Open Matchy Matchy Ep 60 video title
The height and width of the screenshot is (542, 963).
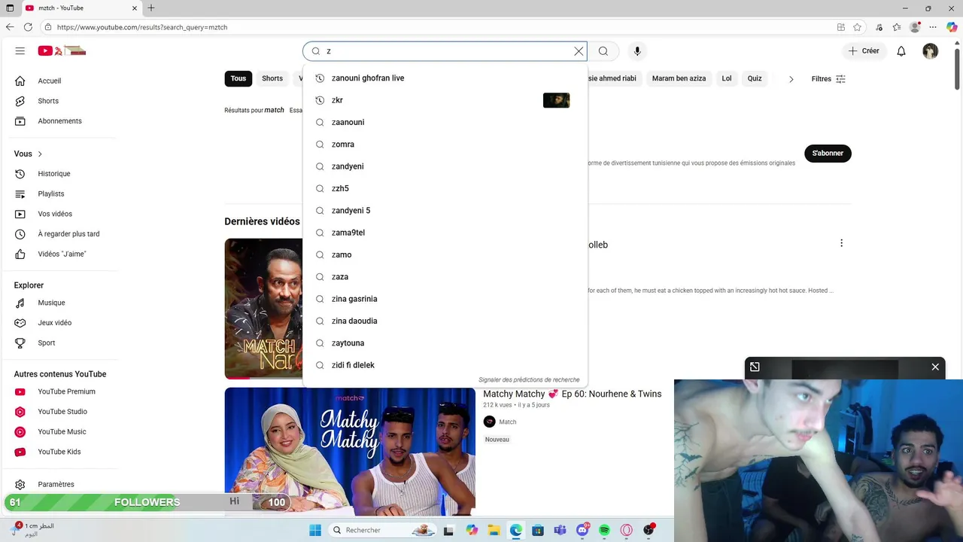pos(573,394)
